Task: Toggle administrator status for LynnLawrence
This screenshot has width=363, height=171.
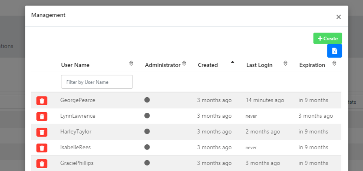Action: tap(147, 115)
